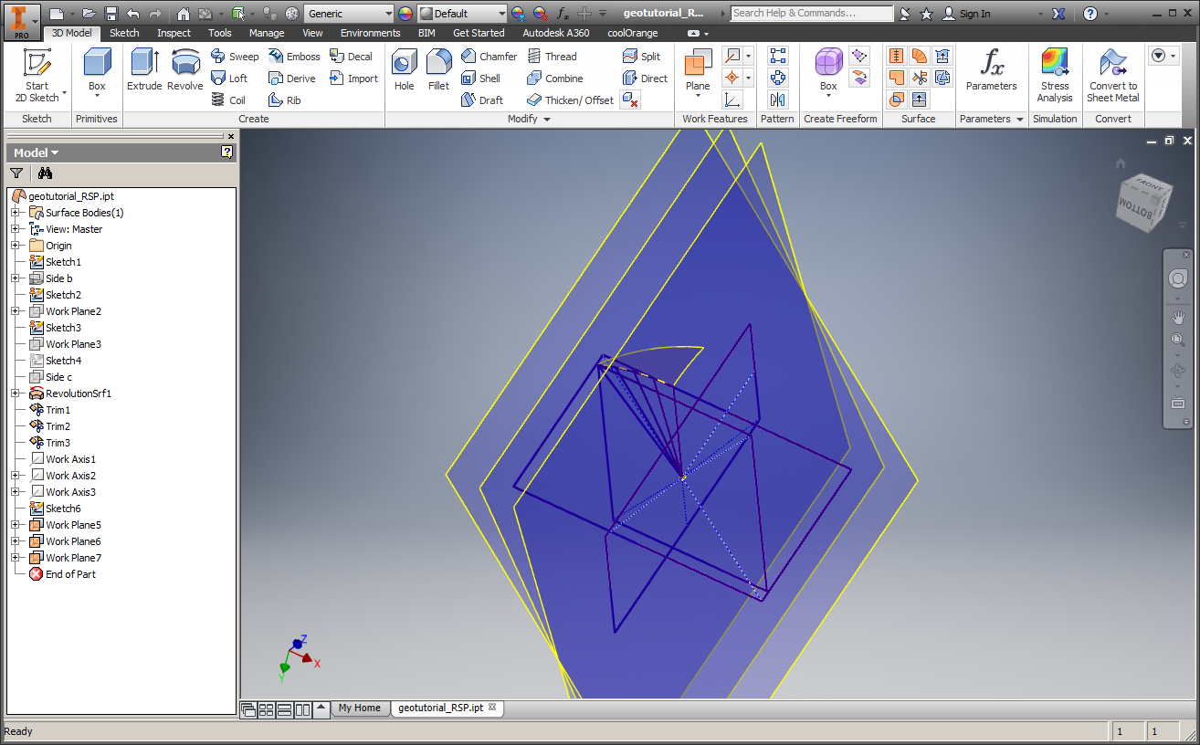This screenshot has width=1200, height=745.
Task: Select the Thicken/Offset tool
Action: (570, 100)
